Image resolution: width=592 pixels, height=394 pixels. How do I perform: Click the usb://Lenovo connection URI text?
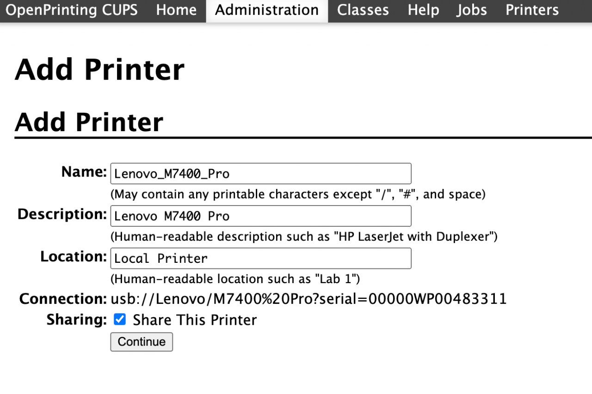pos(308,299)
